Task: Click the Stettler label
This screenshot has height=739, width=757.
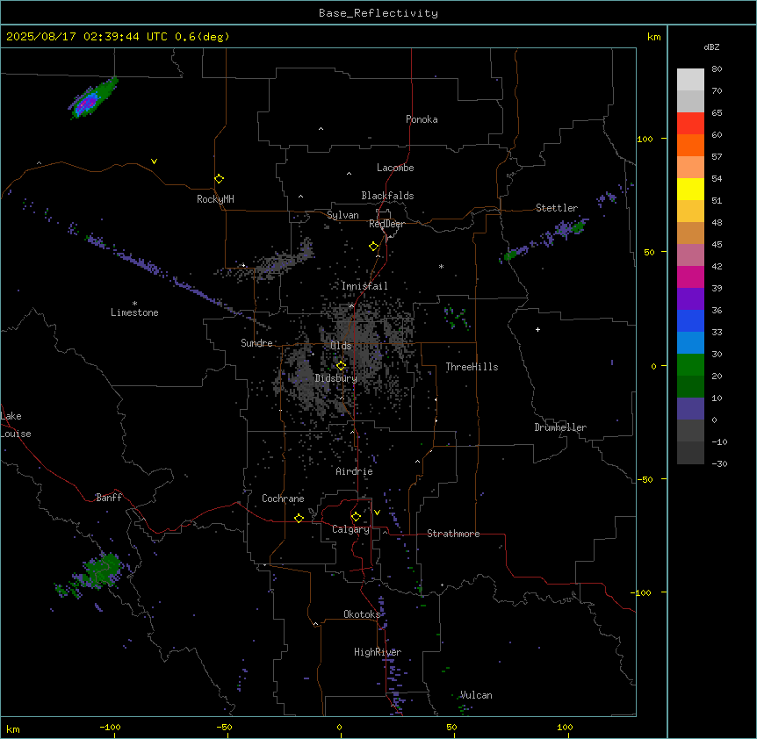Action: 556,208
